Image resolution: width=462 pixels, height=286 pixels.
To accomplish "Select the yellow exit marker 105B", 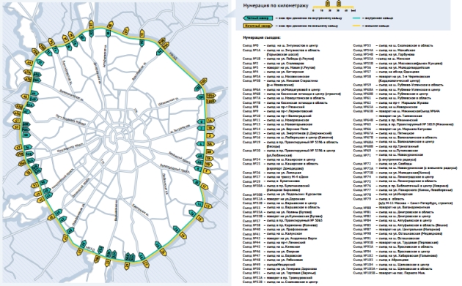I will (210, 102).
